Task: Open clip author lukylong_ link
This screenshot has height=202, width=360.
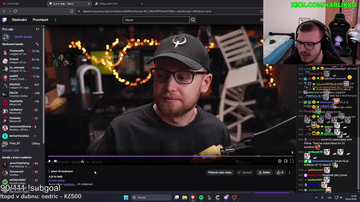Action: (x=69, y=184)
